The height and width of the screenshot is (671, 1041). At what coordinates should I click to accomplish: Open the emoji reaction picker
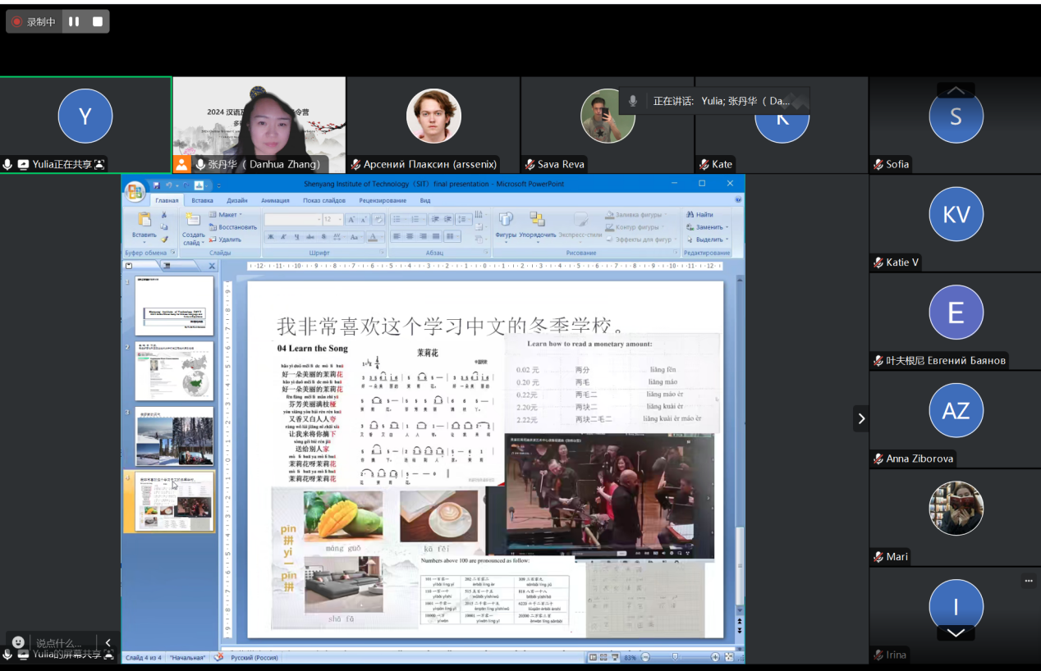point(19,642)
